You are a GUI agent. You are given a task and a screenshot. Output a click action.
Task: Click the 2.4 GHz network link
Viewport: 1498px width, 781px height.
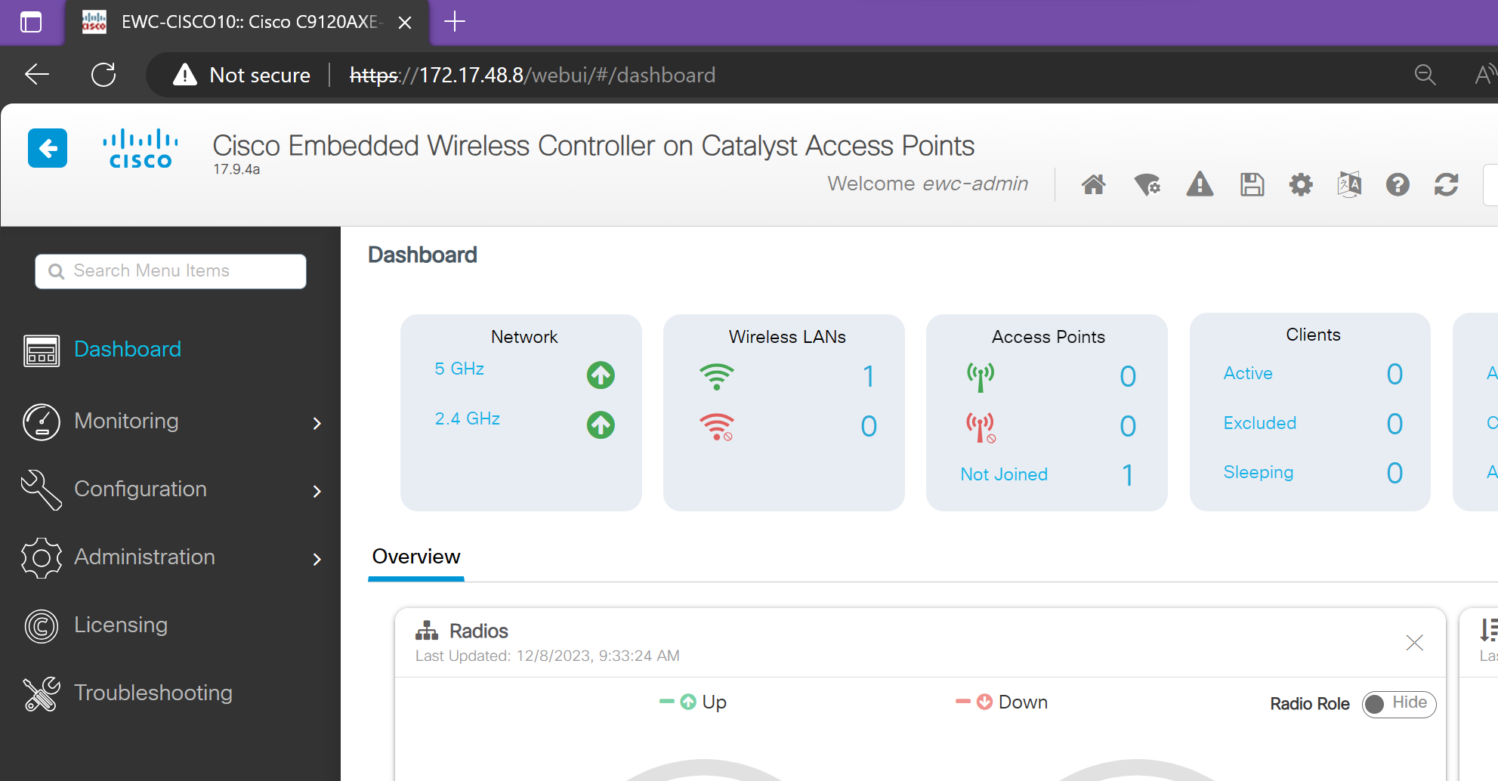tap(468, 418)
